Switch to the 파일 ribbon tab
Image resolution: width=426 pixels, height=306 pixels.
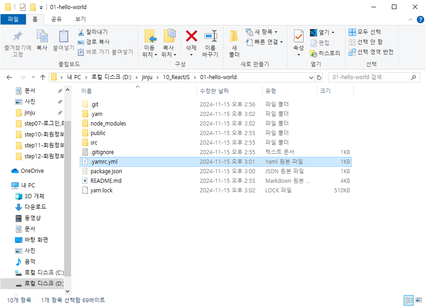pos(13,19)
